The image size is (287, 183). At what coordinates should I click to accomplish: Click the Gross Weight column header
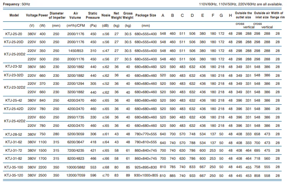tap(128, 15)
